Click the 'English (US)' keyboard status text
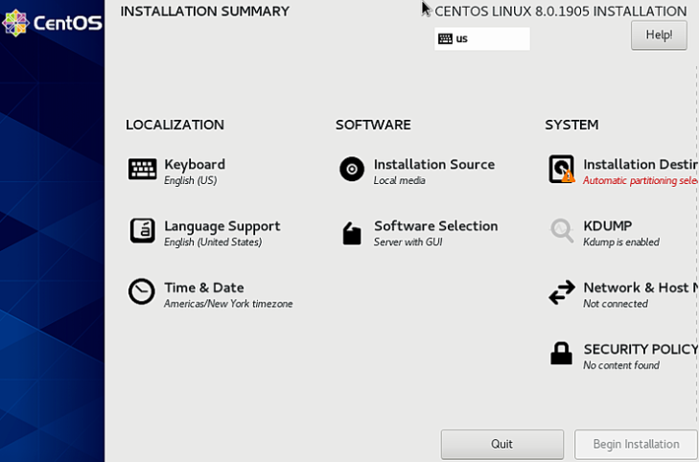This screenshot has width=699, height=462. 191,180
